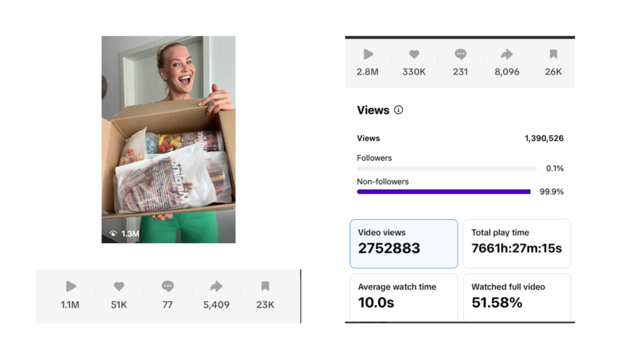The image size is (639, 359).
Task: Open the candy box video thumbnail
Action: click(x=168, y=139)
